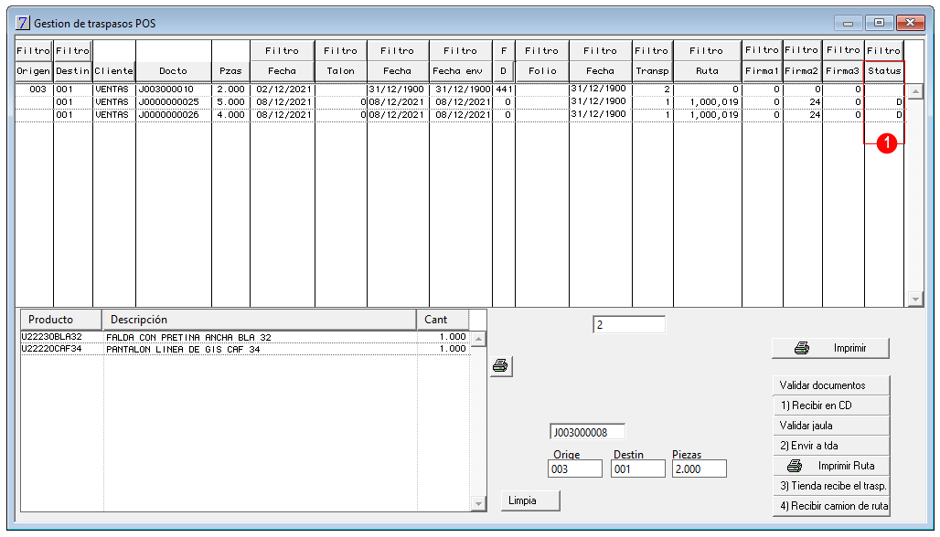
Task: Click the scroll-up arrow of transfers grid
Action: (x=915, y=91)
